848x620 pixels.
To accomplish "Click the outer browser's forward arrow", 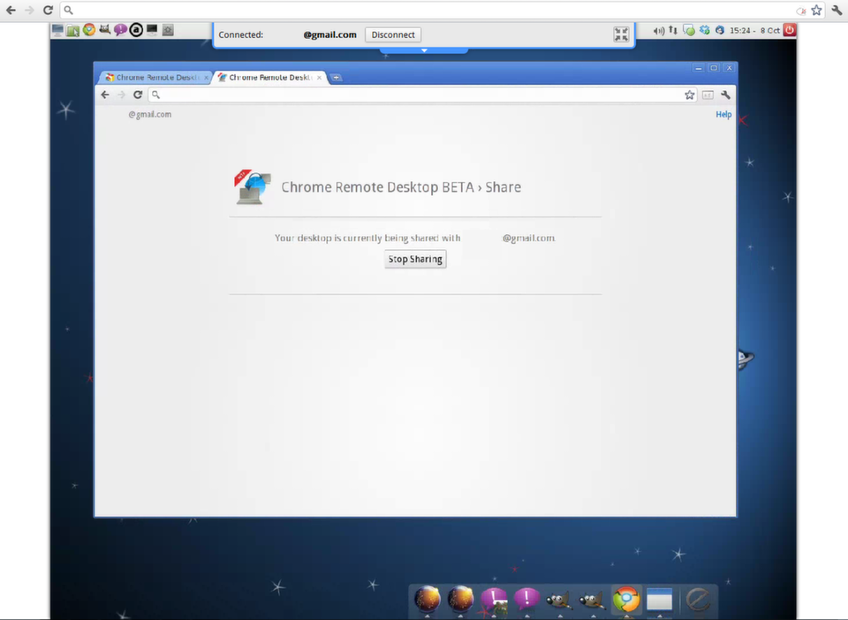I will tap(29, 10).
